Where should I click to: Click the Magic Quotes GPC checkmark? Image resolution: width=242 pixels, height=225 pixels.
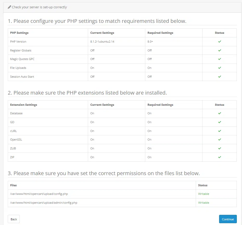219,59
